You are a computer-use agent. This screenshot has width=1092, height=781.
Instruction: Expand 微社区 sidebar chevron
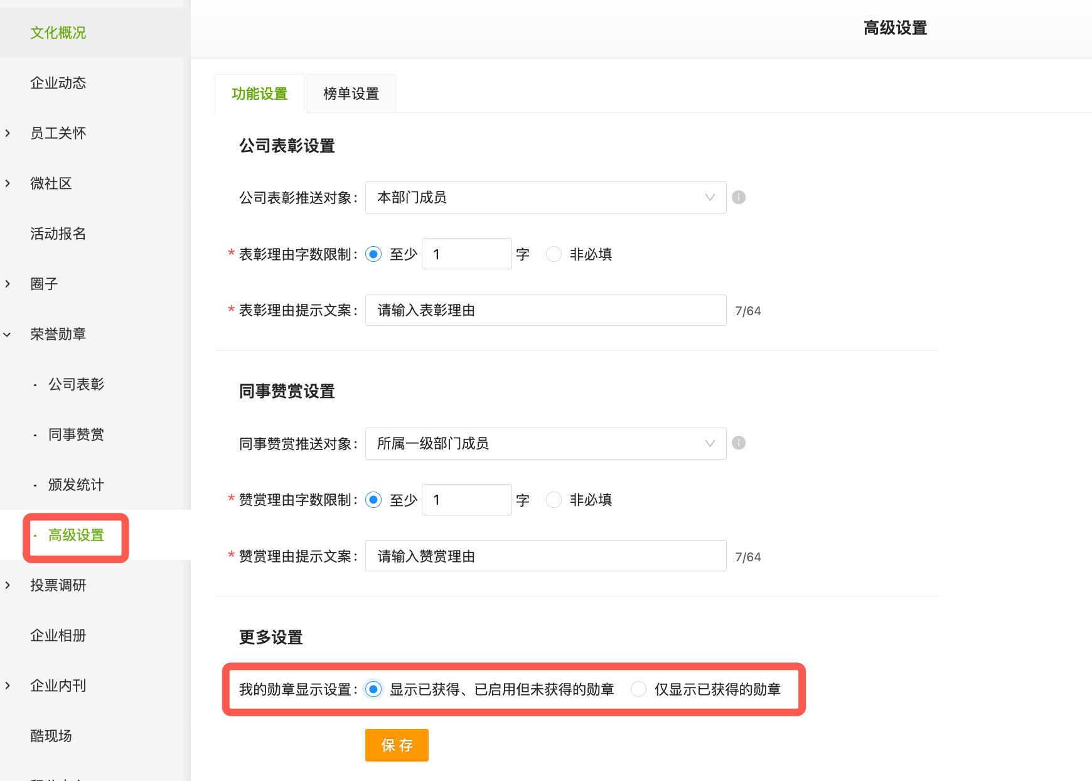(x=8, y=183)
